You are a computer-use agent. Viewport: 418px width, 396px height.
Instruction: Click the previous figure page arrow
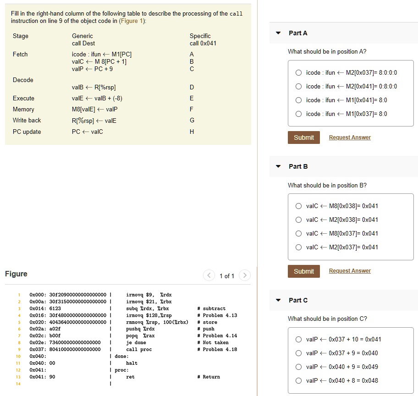tap(209, 275)
